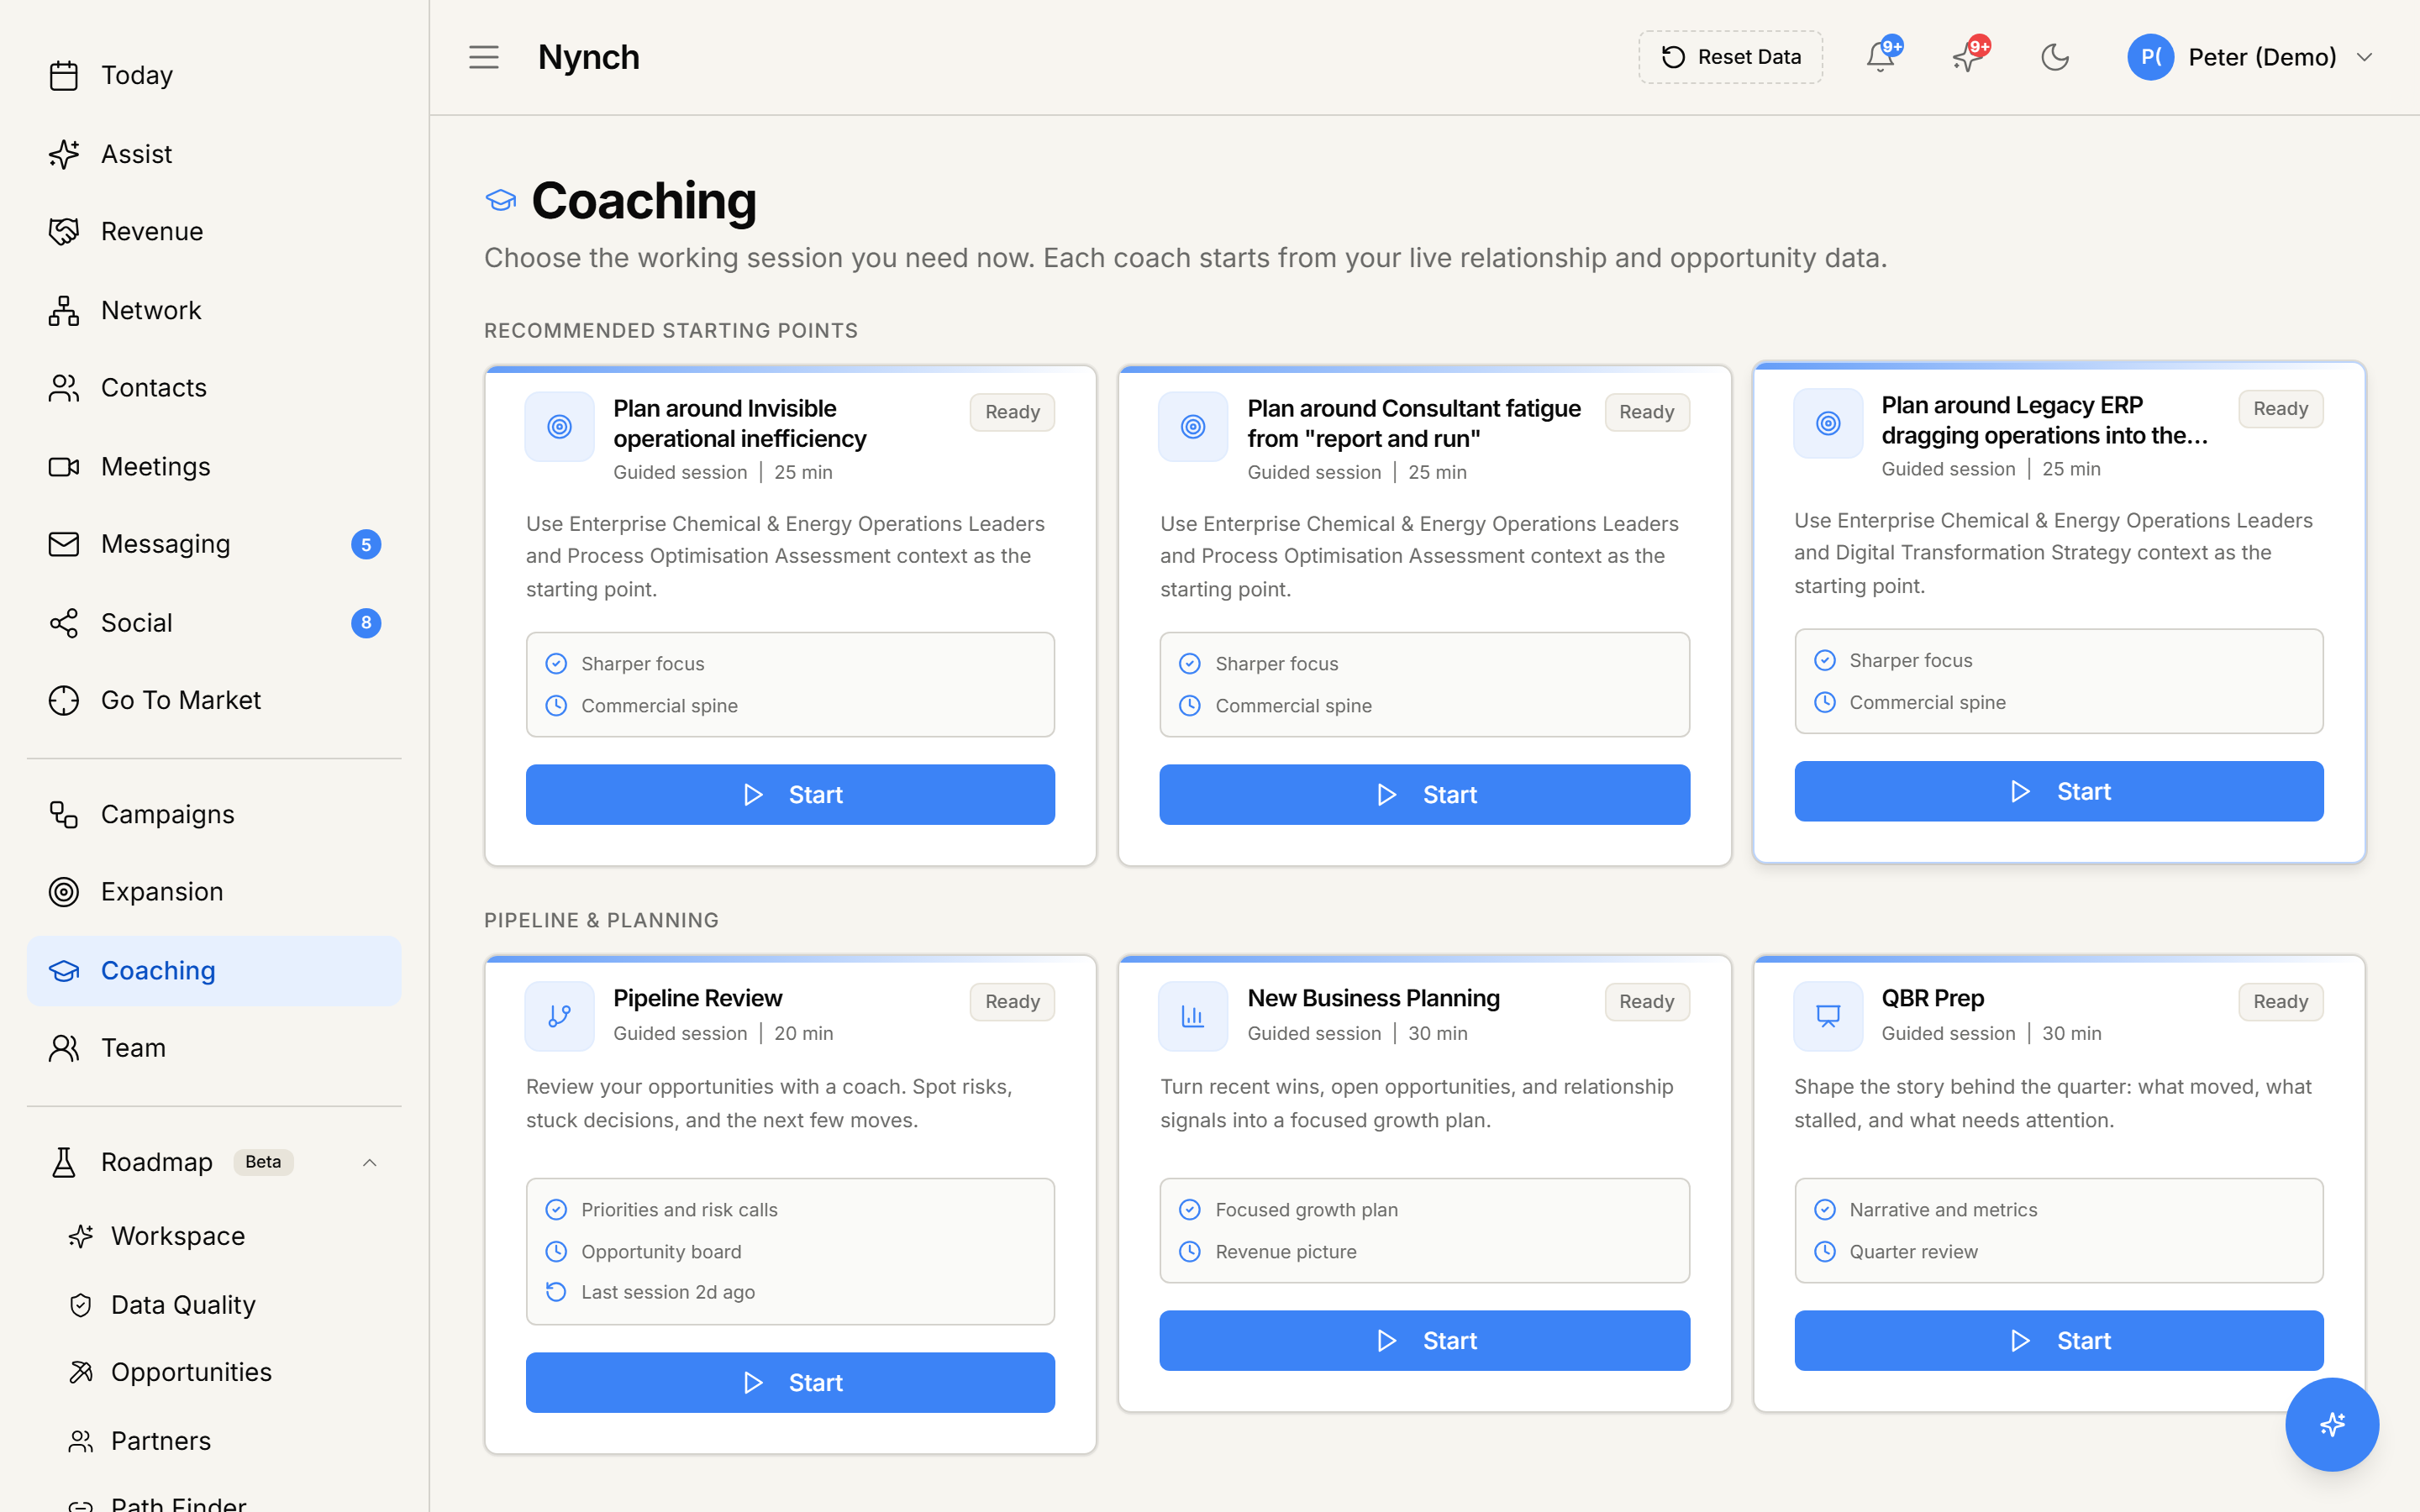The image size is (2420, 1512).
Task: Click 'Last session 2d ago' in Pipeline Review
Action: tap(668, 1292)
